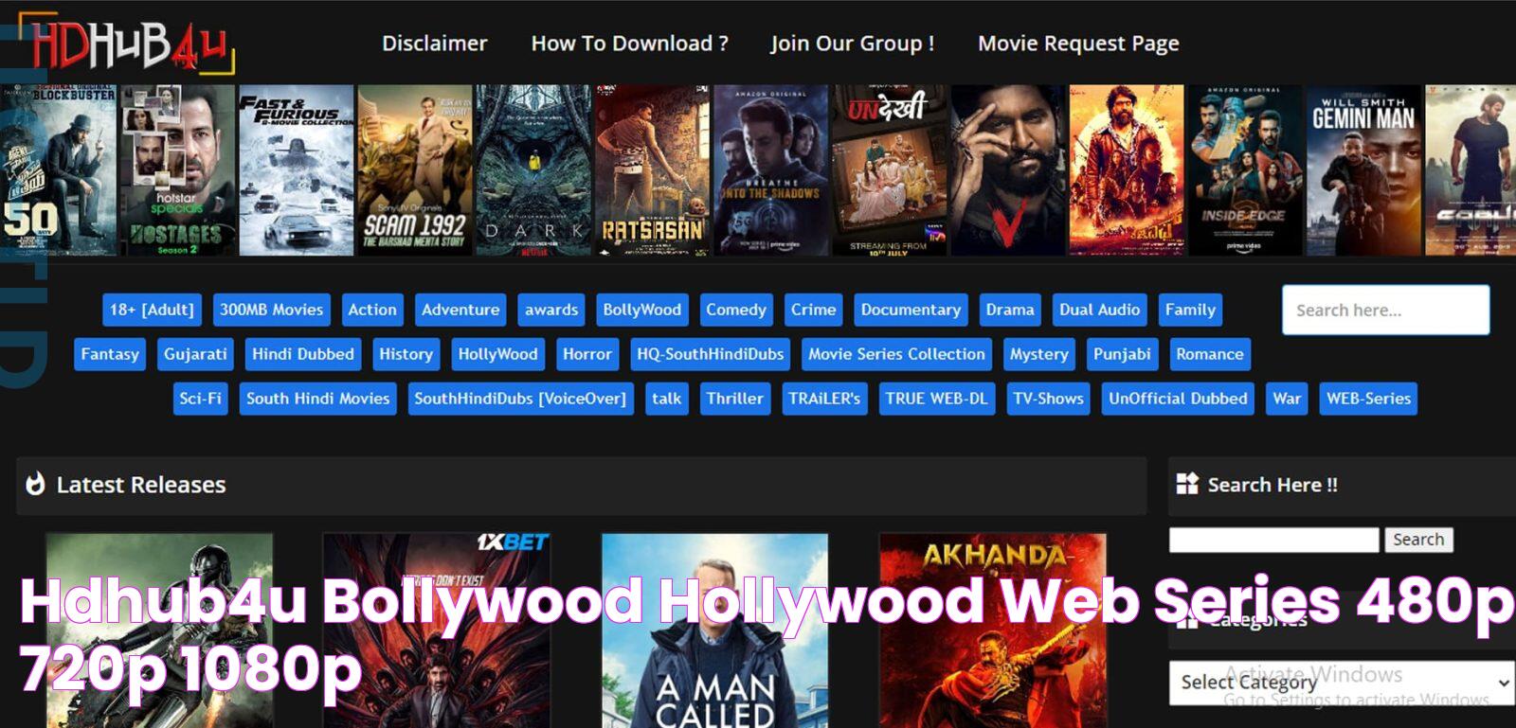1516x728 pixels.
Task: Open Sci-Fi category
Action: [200, 399]
